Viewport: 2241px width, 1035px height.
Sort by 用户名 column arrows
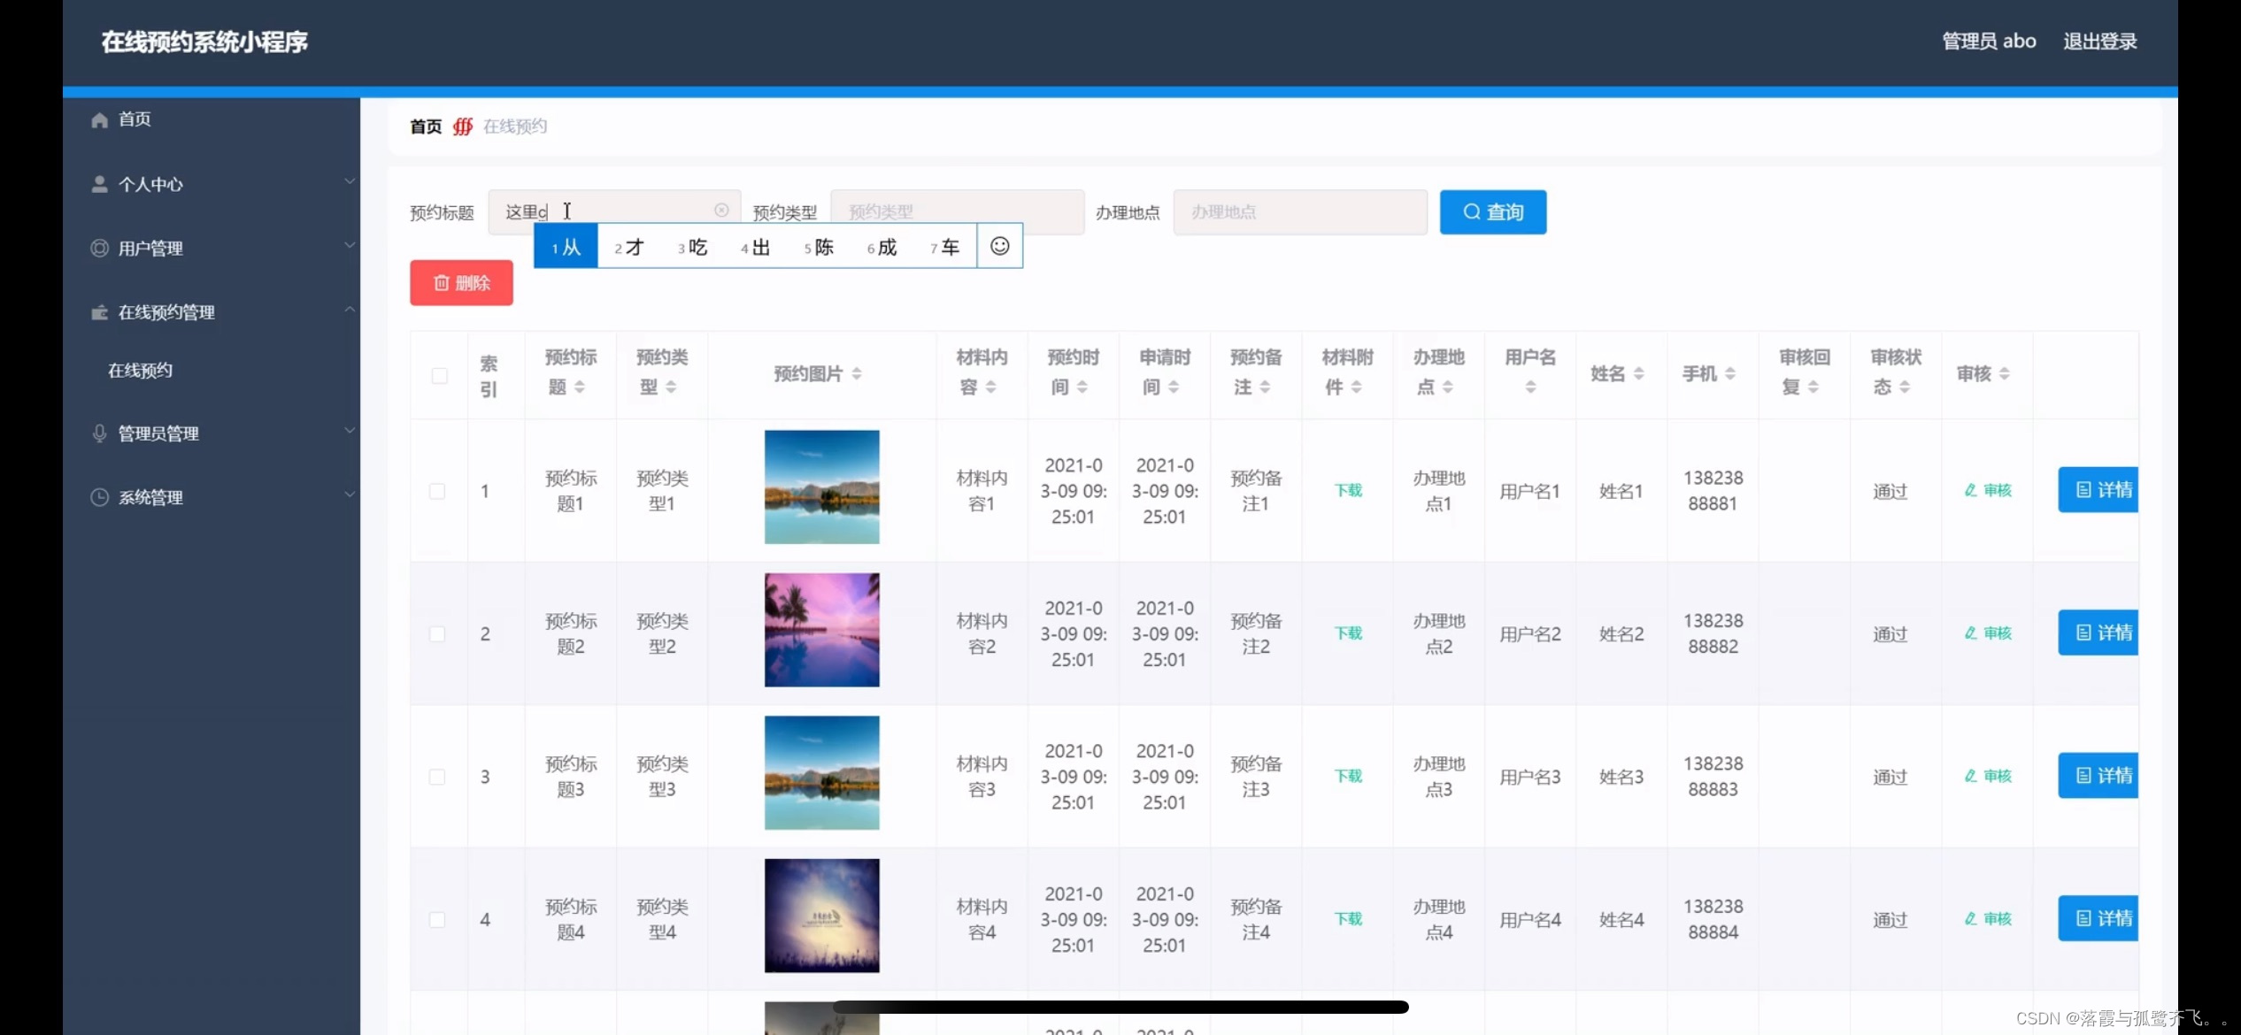1530,387
